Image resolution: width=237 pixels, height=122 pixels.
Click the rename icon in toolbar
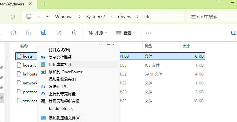coord(44,33)
